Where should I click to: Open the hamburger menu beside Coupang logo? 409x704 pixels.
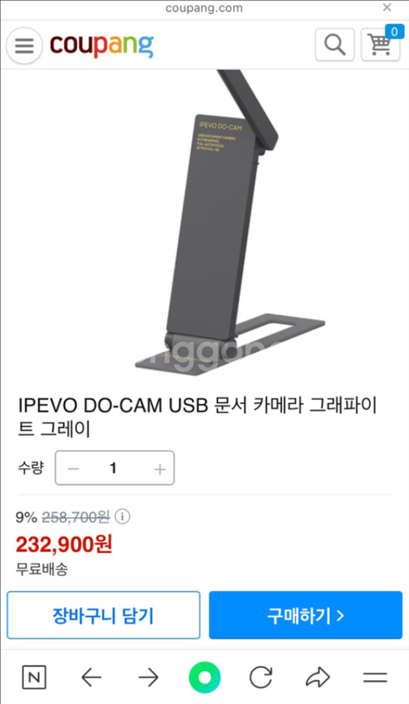click(x=24, y=45)
